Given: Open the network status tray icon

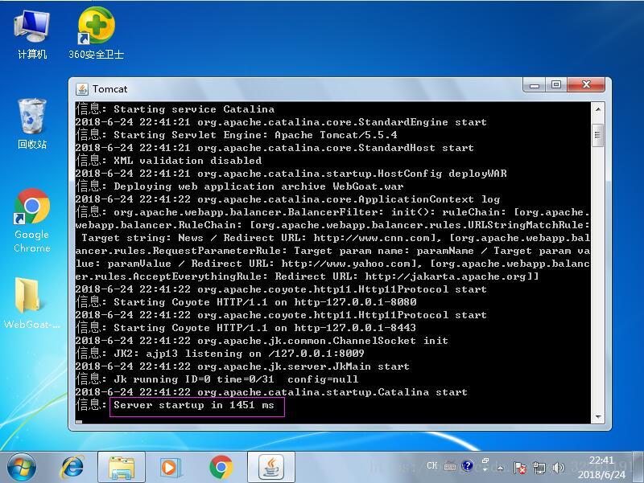Looking at the screenshot, I should tap(539, 468).
